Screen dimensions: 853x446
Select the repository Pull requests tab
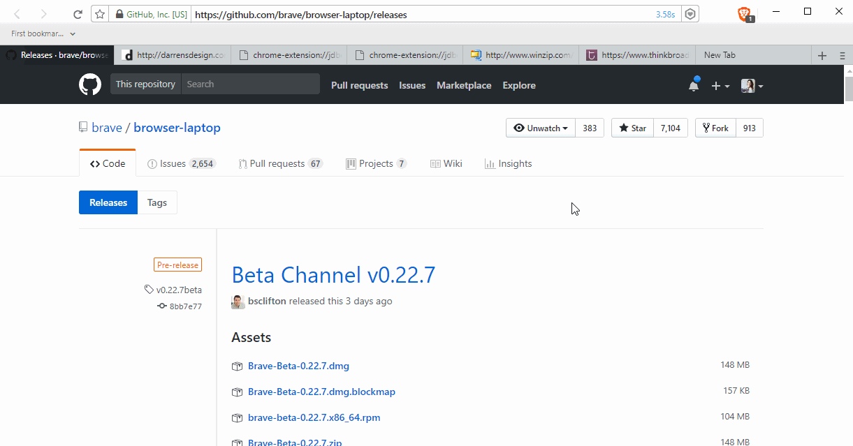(279, 163)
